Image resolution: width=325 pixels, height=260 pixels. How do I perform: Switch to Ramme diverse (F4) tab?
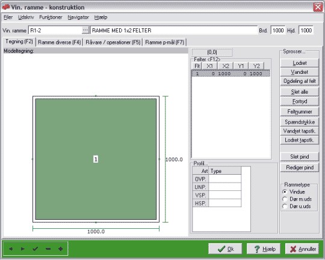click(x=59, y=43)
